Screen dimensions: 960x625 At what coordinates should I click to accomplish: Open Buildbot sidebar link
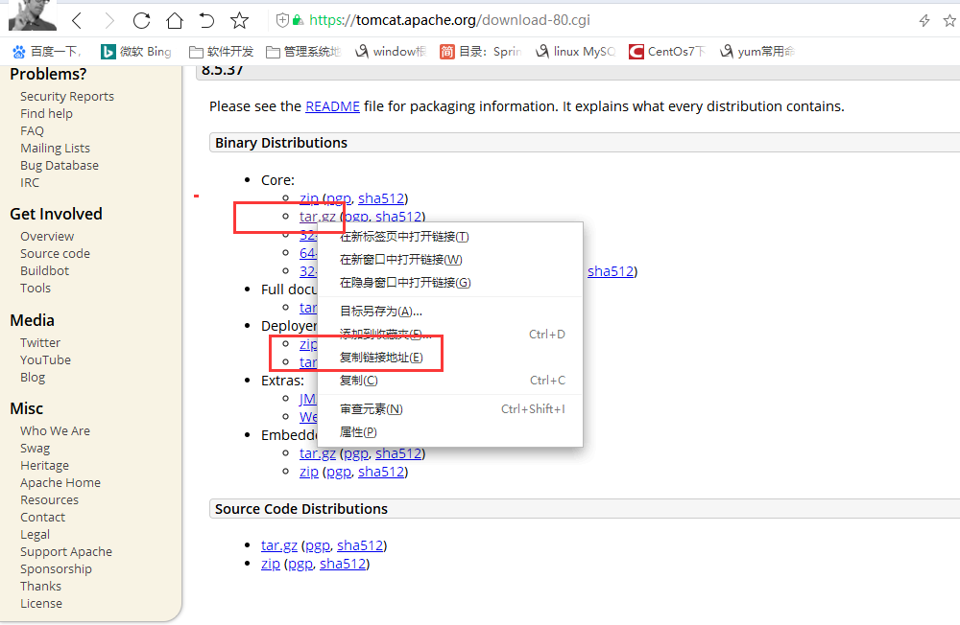point(44,270)
